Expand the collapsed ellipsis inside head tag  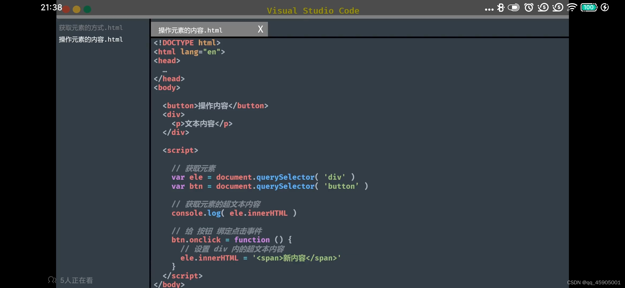[x=165, y=71]
